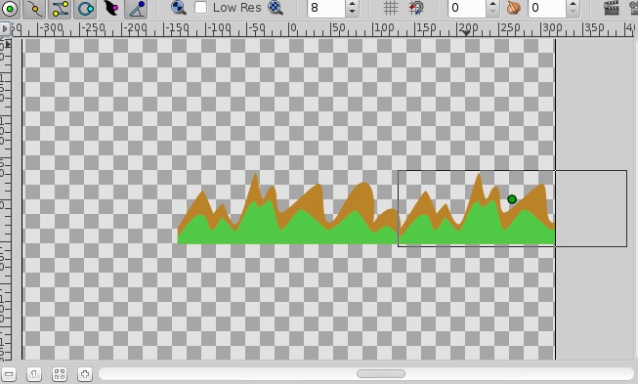The width and height of the screenshot is (638, 384).
Task: Zoom in with plus button
Action: click(x=85, y=374)
